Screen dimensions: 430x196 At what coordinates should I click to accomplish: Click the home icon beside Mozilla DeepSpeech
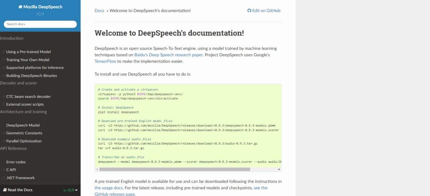[20, 7]
